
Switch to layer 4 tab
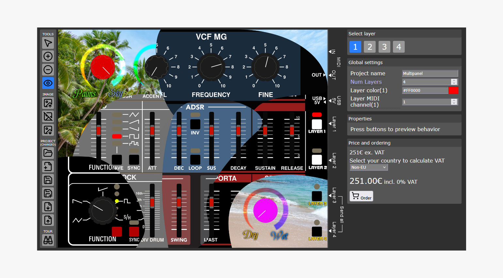click(398, 47)
